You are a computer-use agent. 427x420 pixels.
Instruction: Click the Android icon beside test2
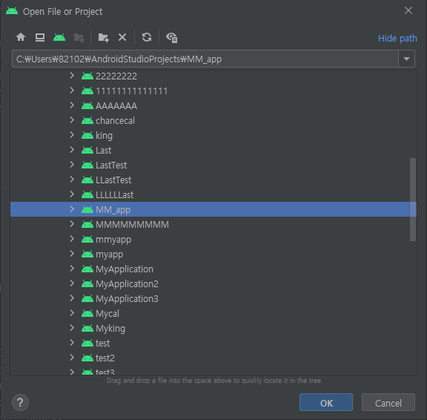[x=87, y=358]
